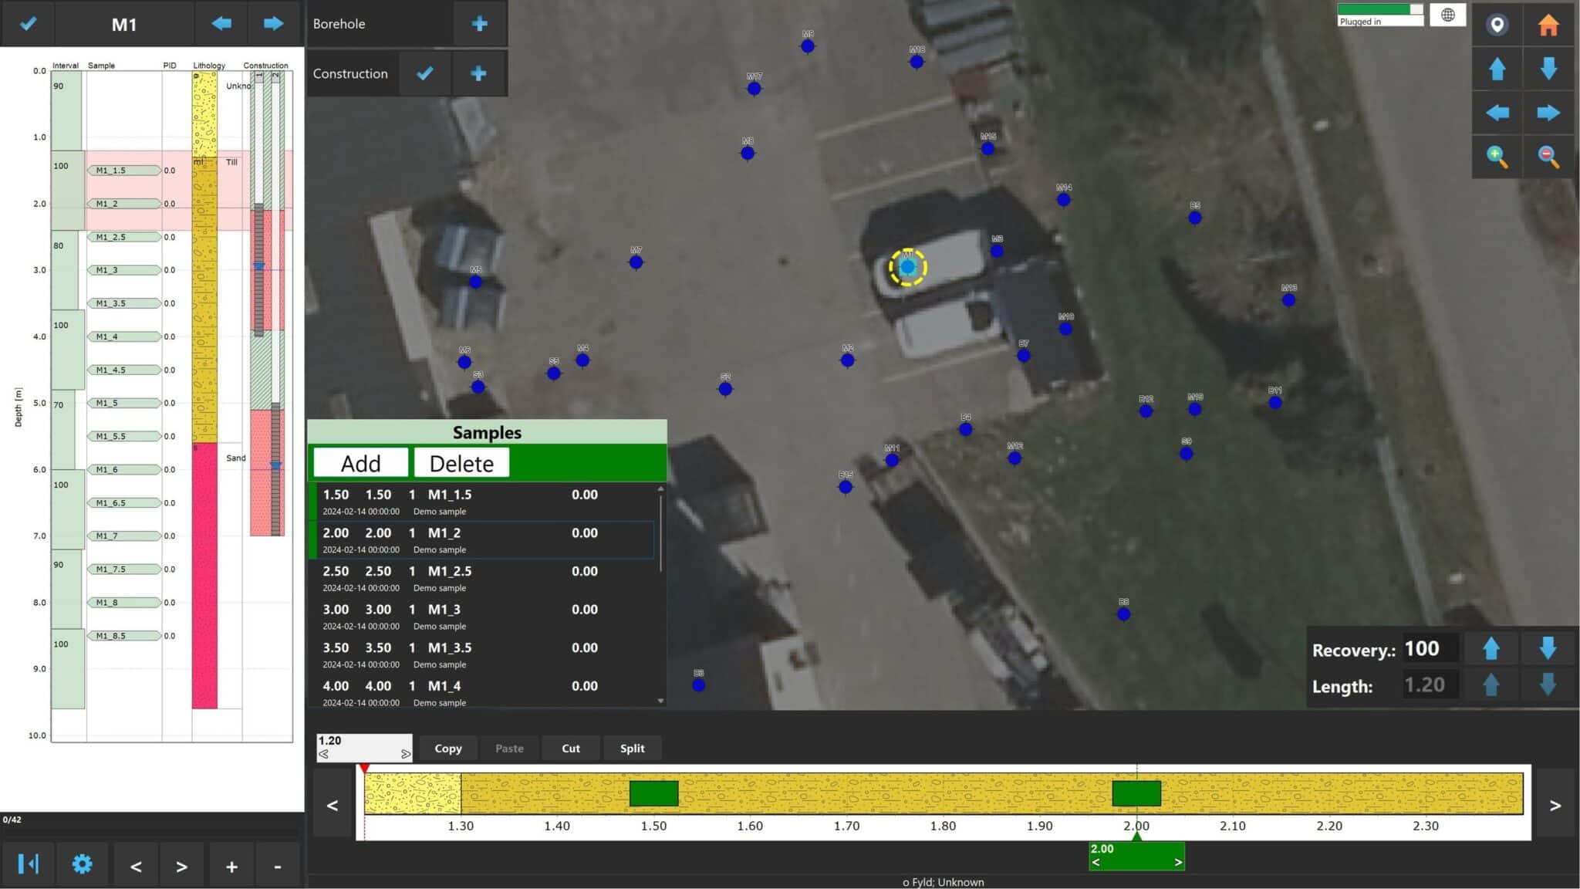
Task: Click the jump-to-start icon in bottom toolbar
Action: 29,864
